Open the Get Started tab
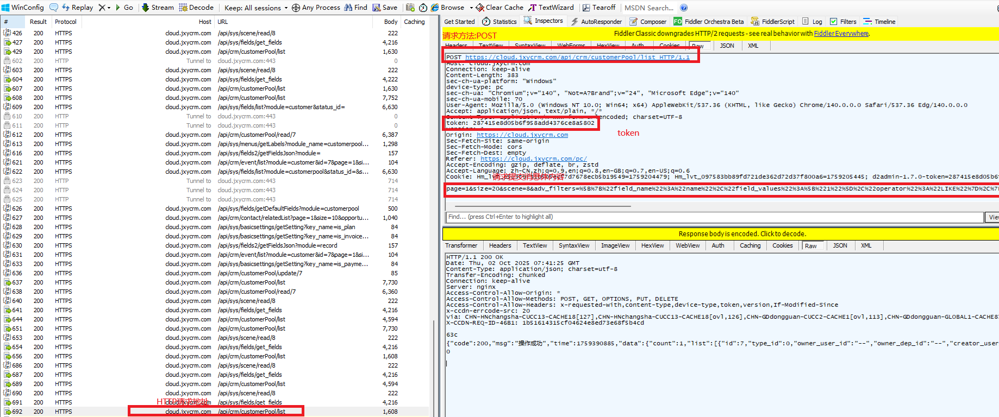 tap(459, 22)
